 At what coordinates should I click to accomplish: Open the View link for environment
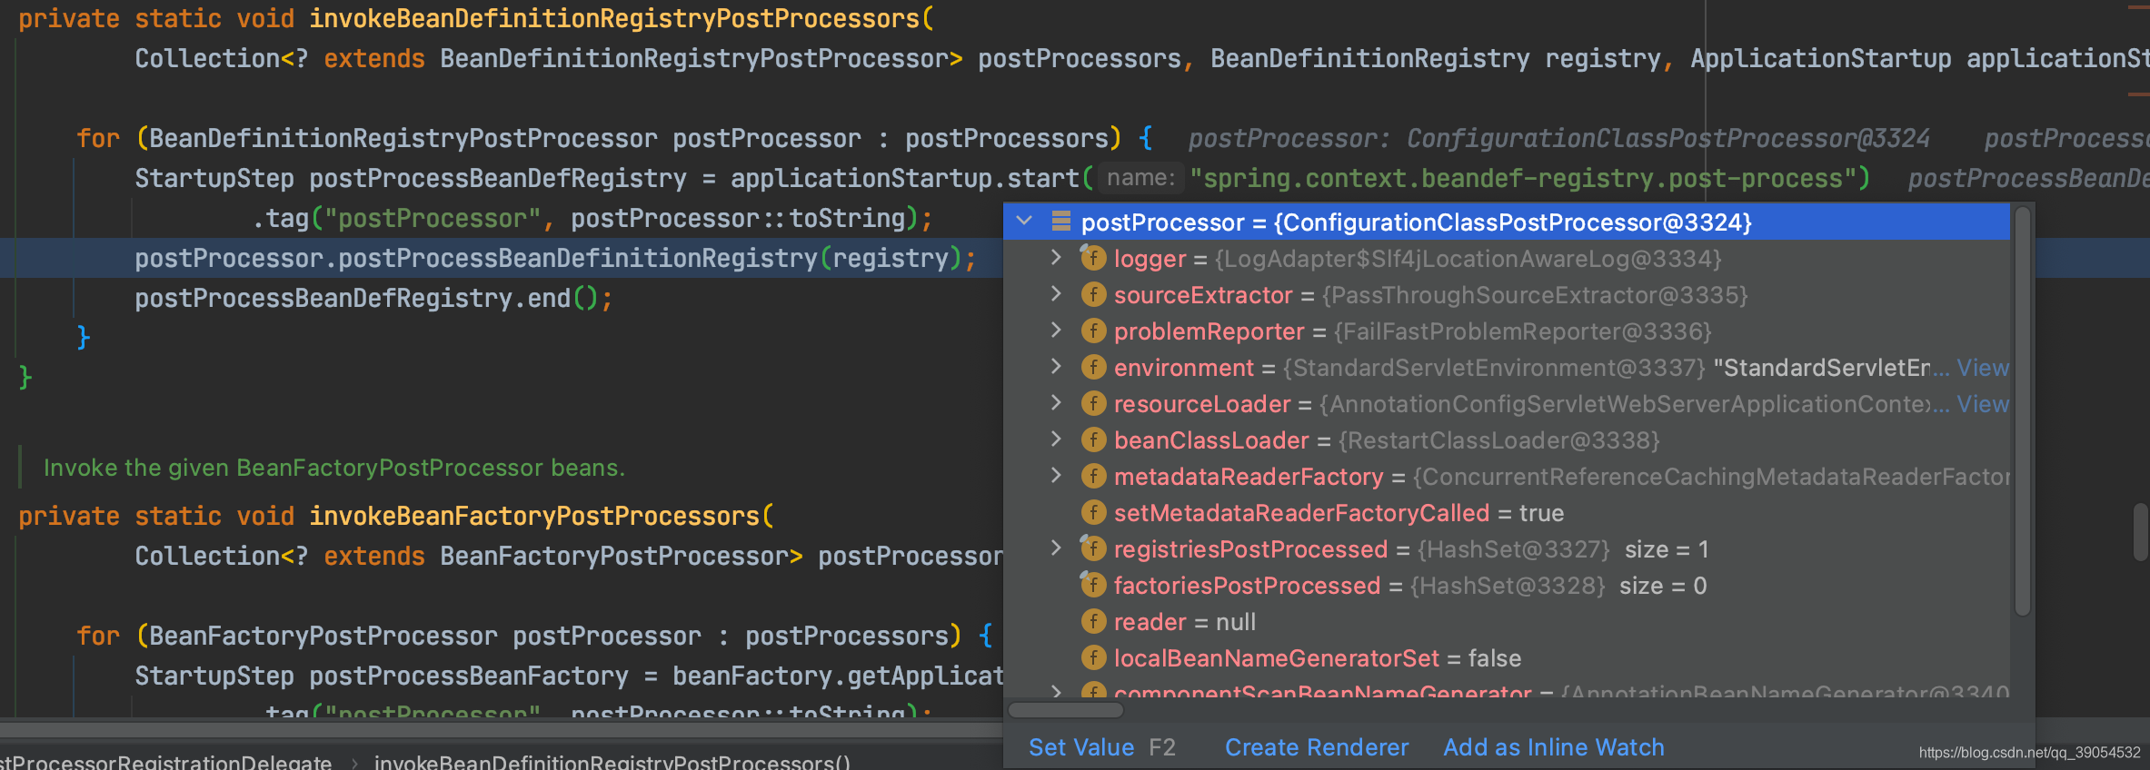[x=1983, y=368]
